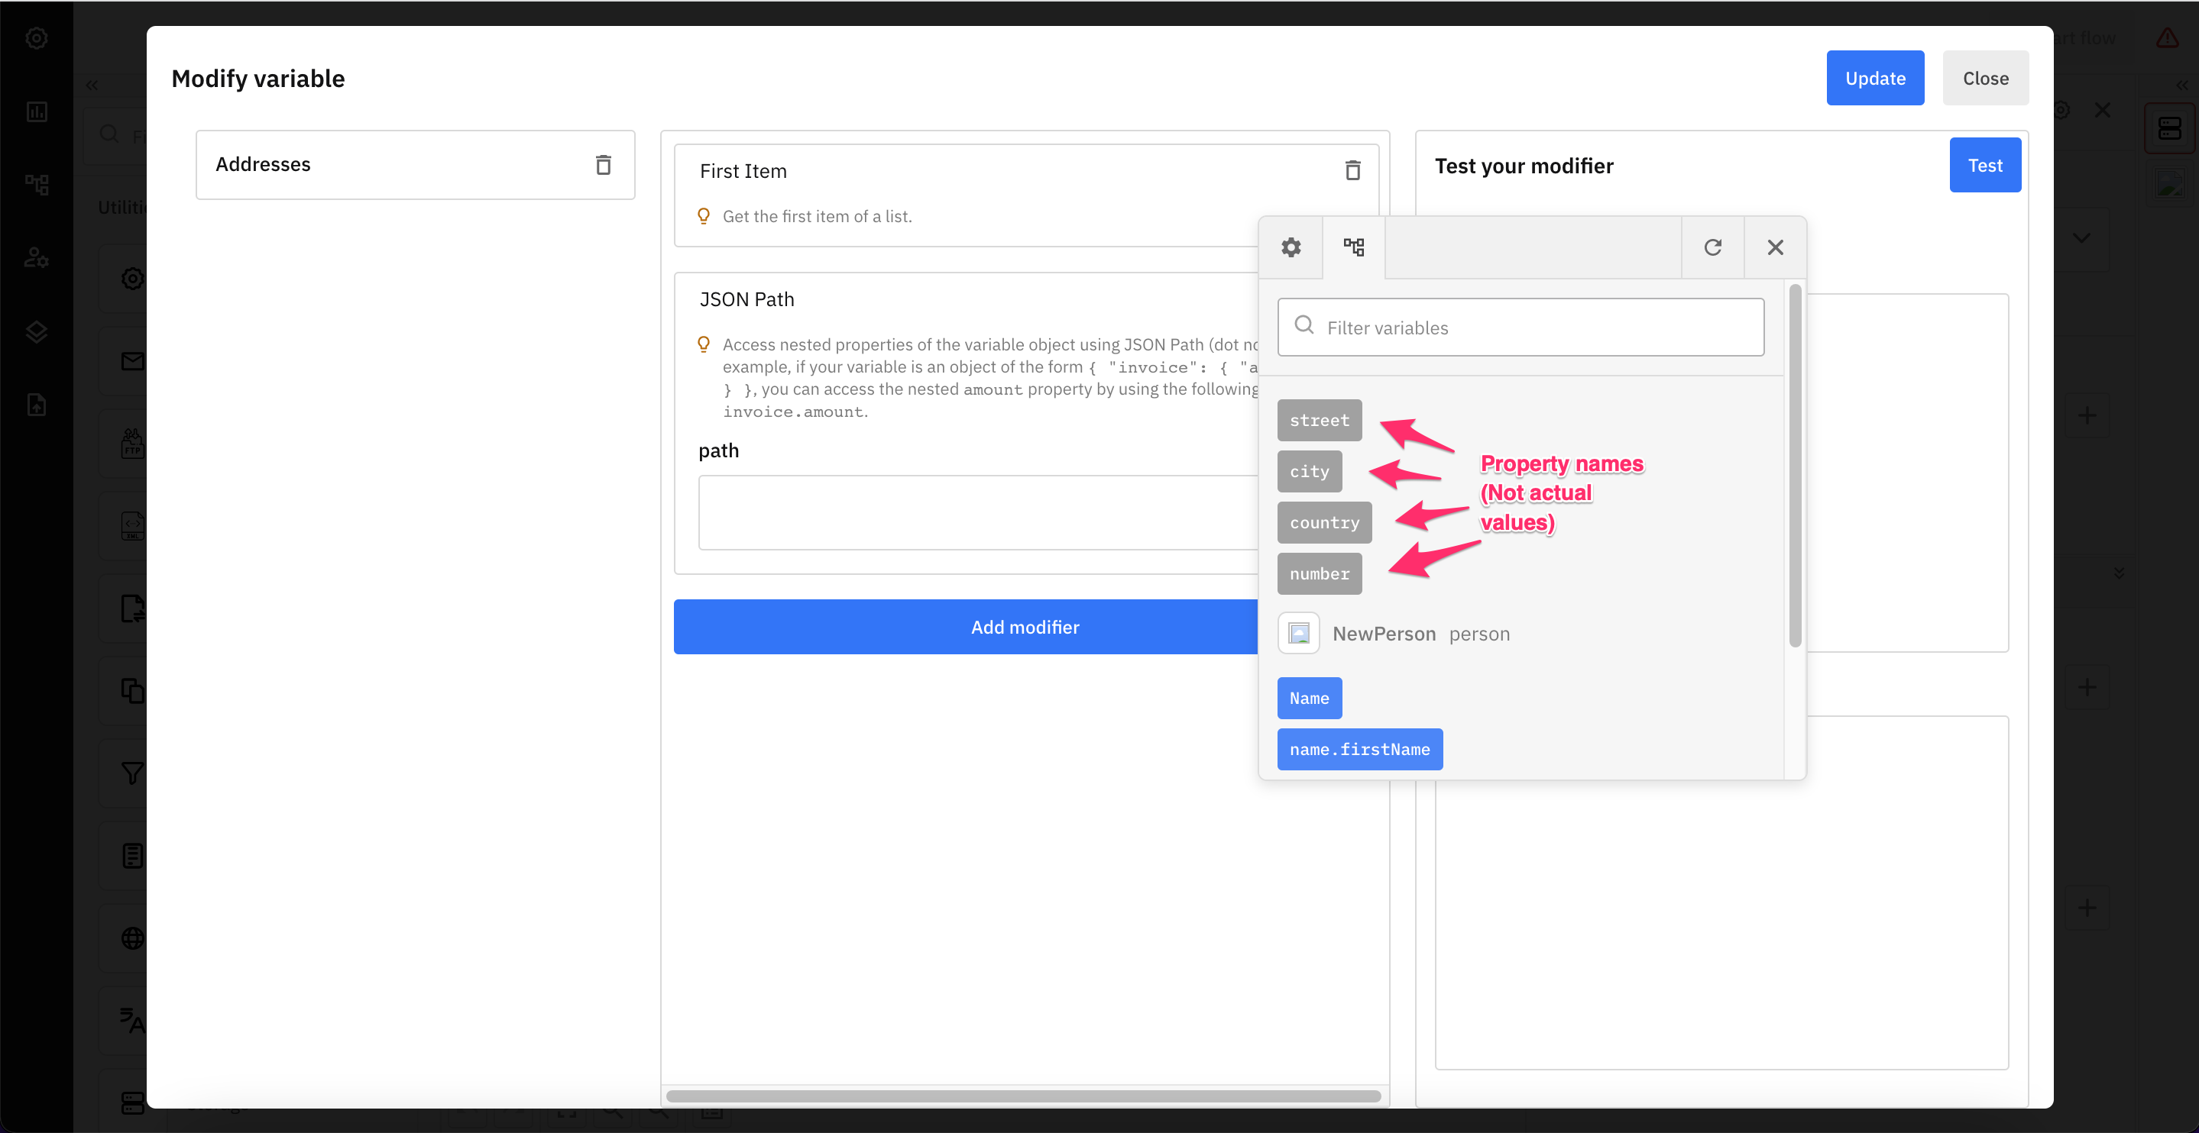
Task: Select the street property chip
Action: 1319,421
